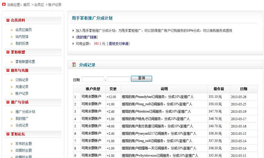Click the 分成记录 gift box icon

[74, 65]
